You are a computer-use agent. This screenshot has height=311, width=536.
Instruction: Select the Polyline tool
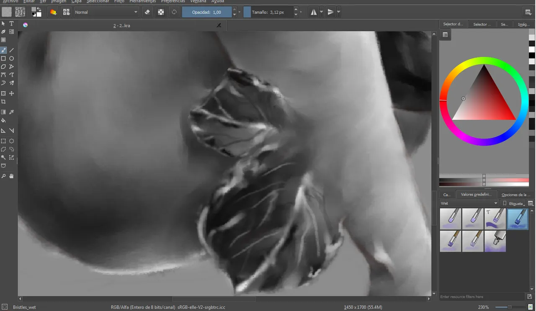click(12, 67)
